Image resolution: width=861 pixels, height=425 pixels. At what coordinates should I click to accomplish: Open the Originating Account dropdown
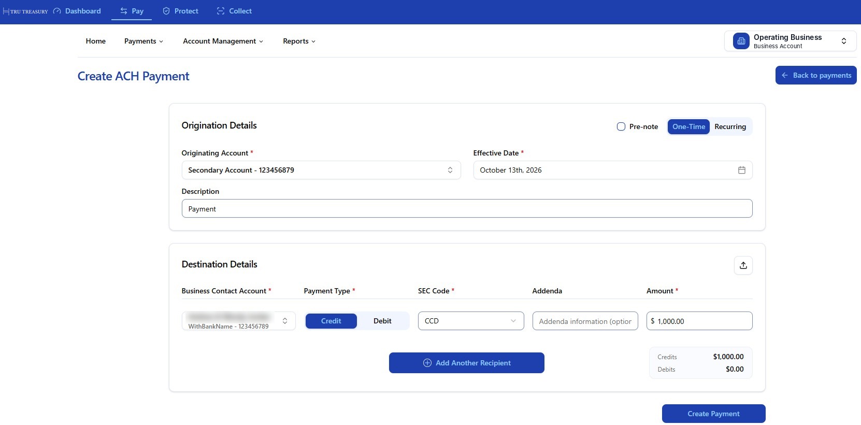click(321, 170)
